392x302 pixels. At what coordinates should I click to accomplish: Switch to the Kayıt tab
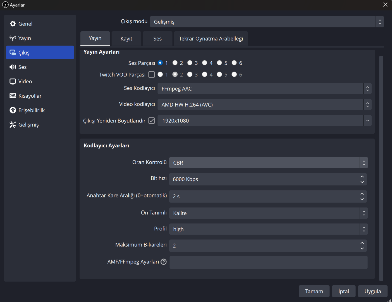click(x=126, y=39)
